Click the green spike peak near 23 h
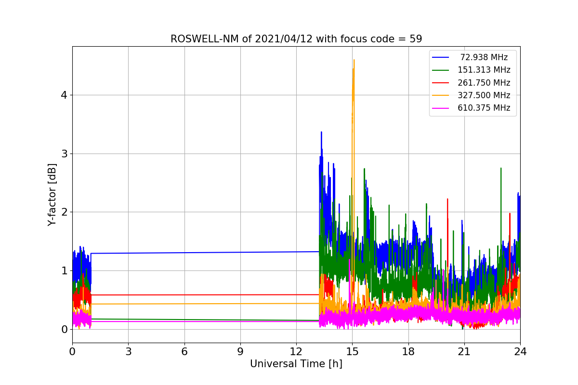Screen dimensions: 578x385 click(501, 168)
